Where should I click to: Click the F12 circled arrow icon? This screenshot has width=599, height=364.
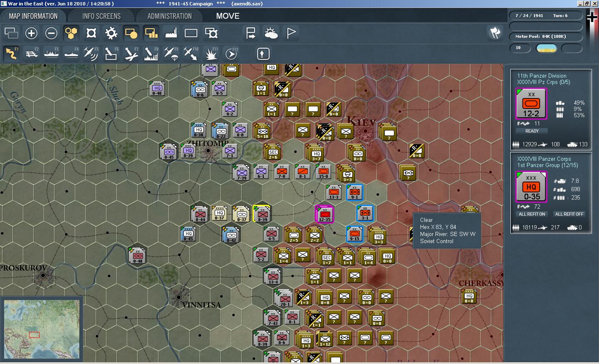[x=231, y=54]
